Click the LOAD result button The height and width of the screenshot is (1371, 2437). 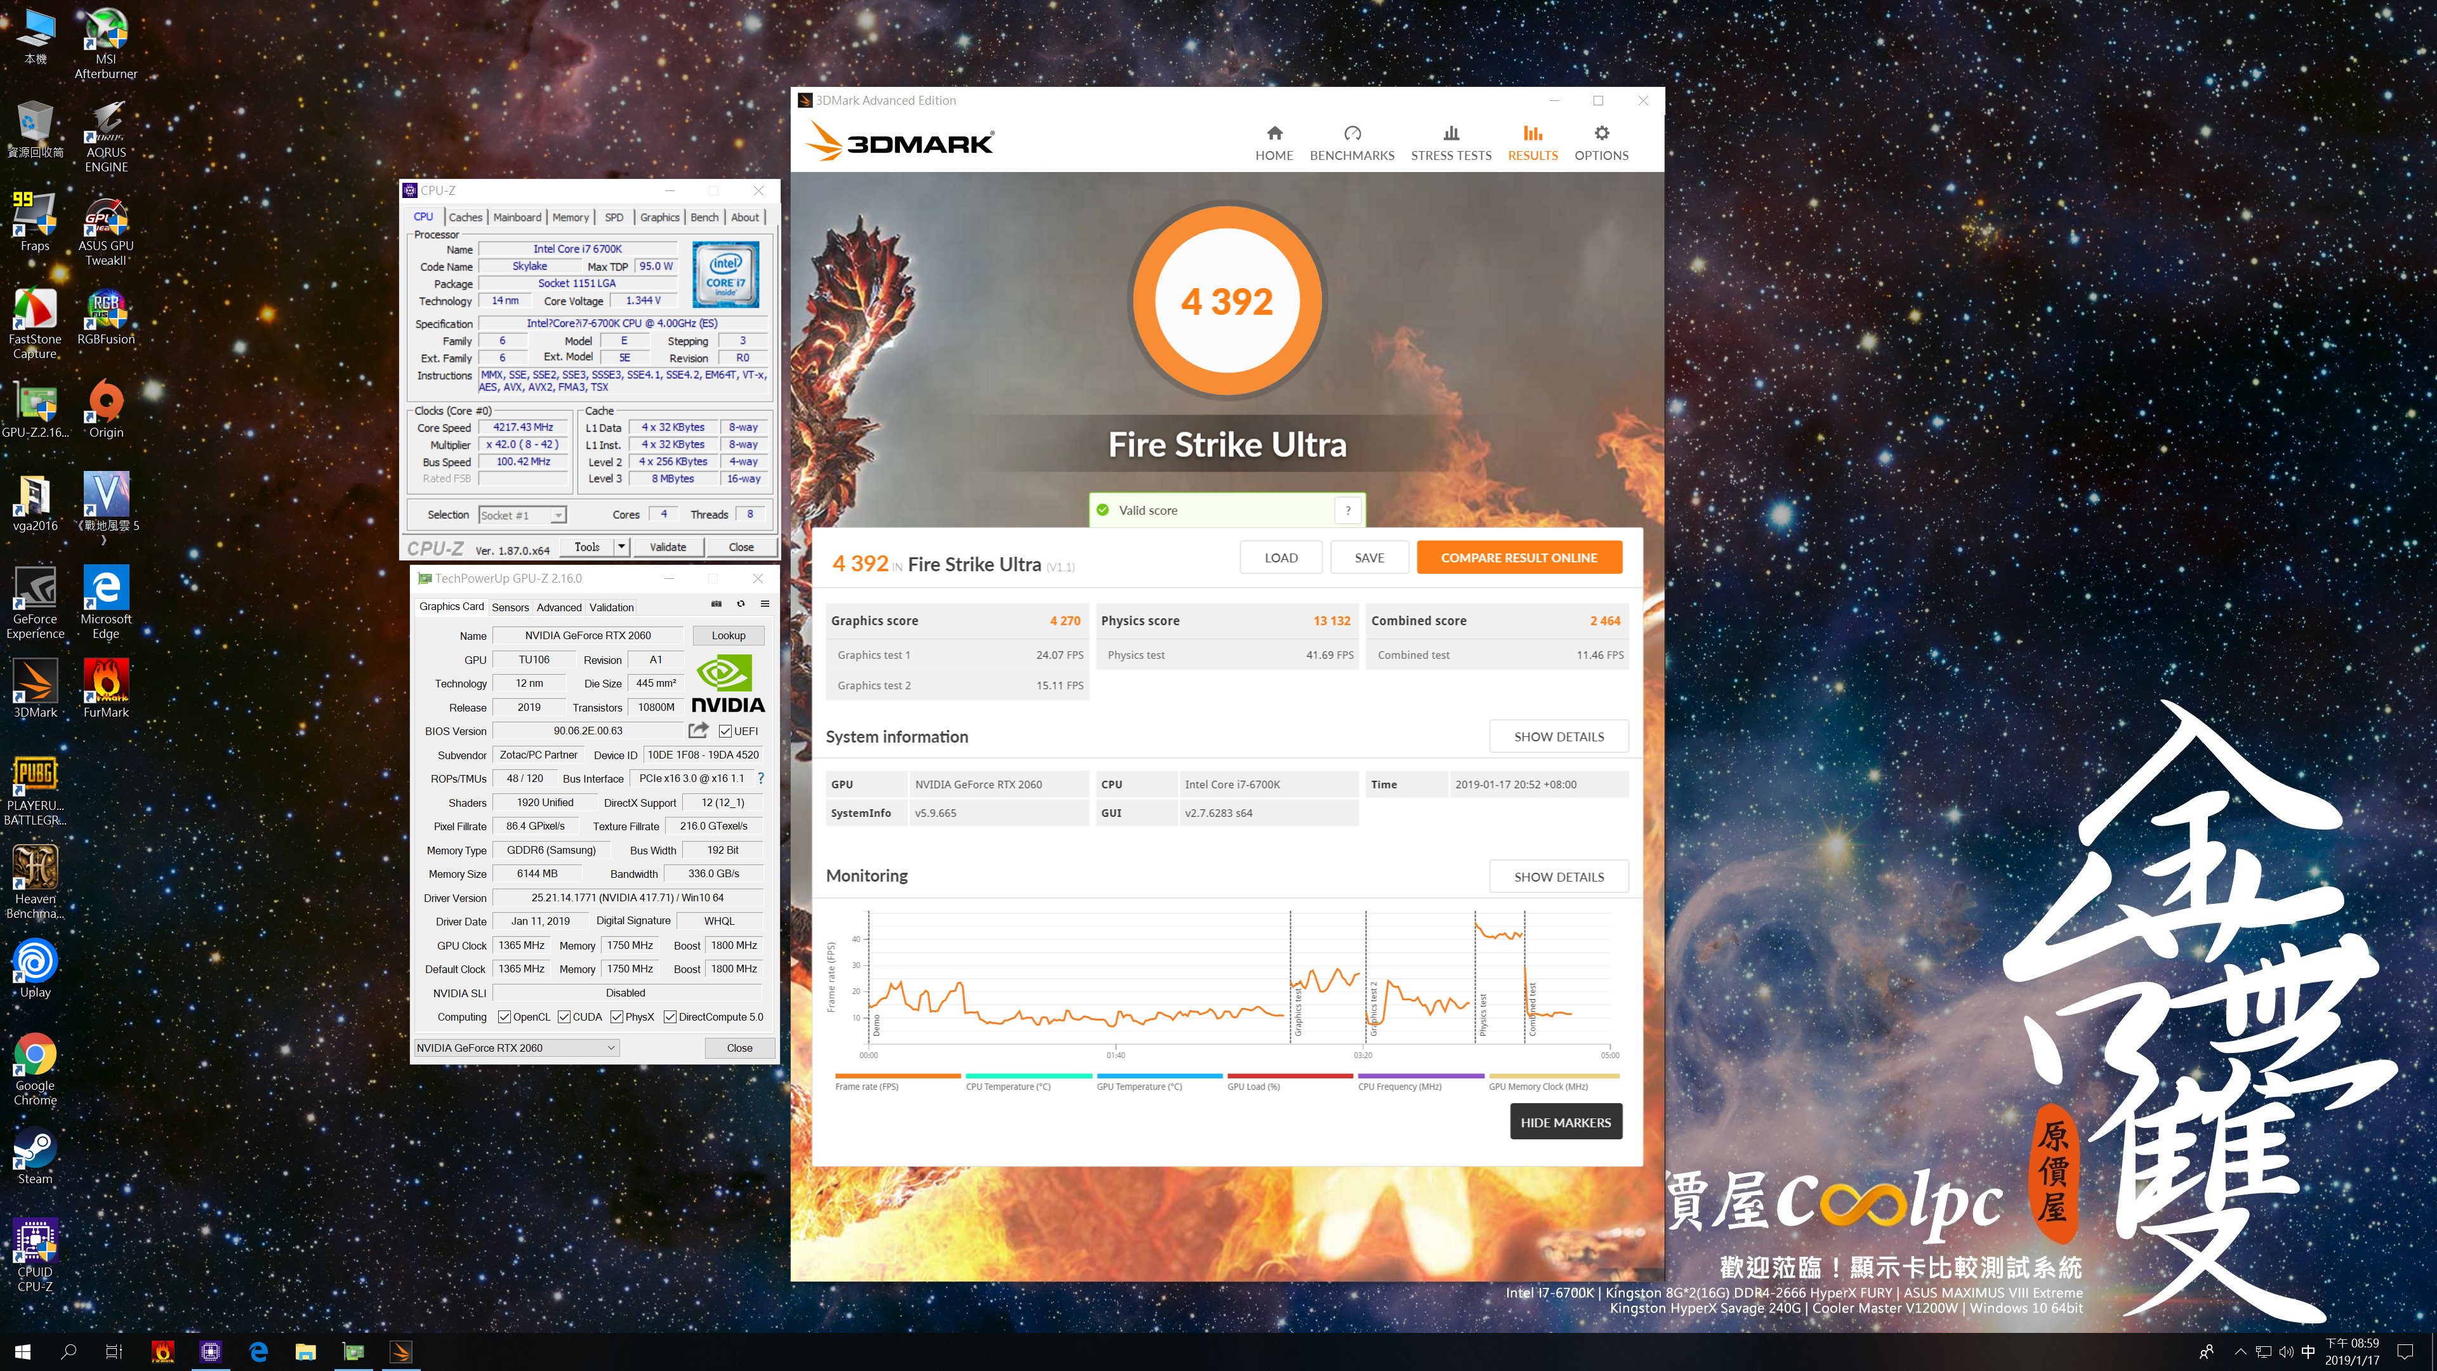click(1281, 557)
